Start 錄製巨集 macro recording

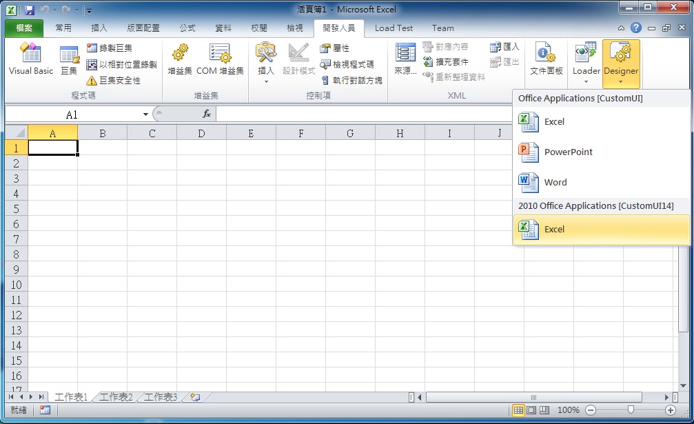[x=110, y=48]
